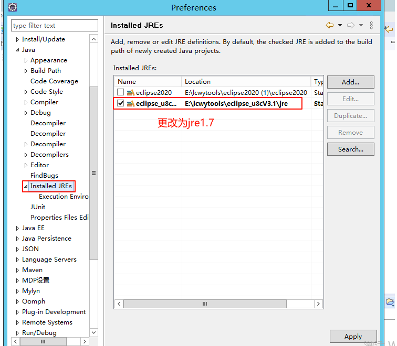Click the Duplicate... button

pyautogui.click(x=350, y=115)
